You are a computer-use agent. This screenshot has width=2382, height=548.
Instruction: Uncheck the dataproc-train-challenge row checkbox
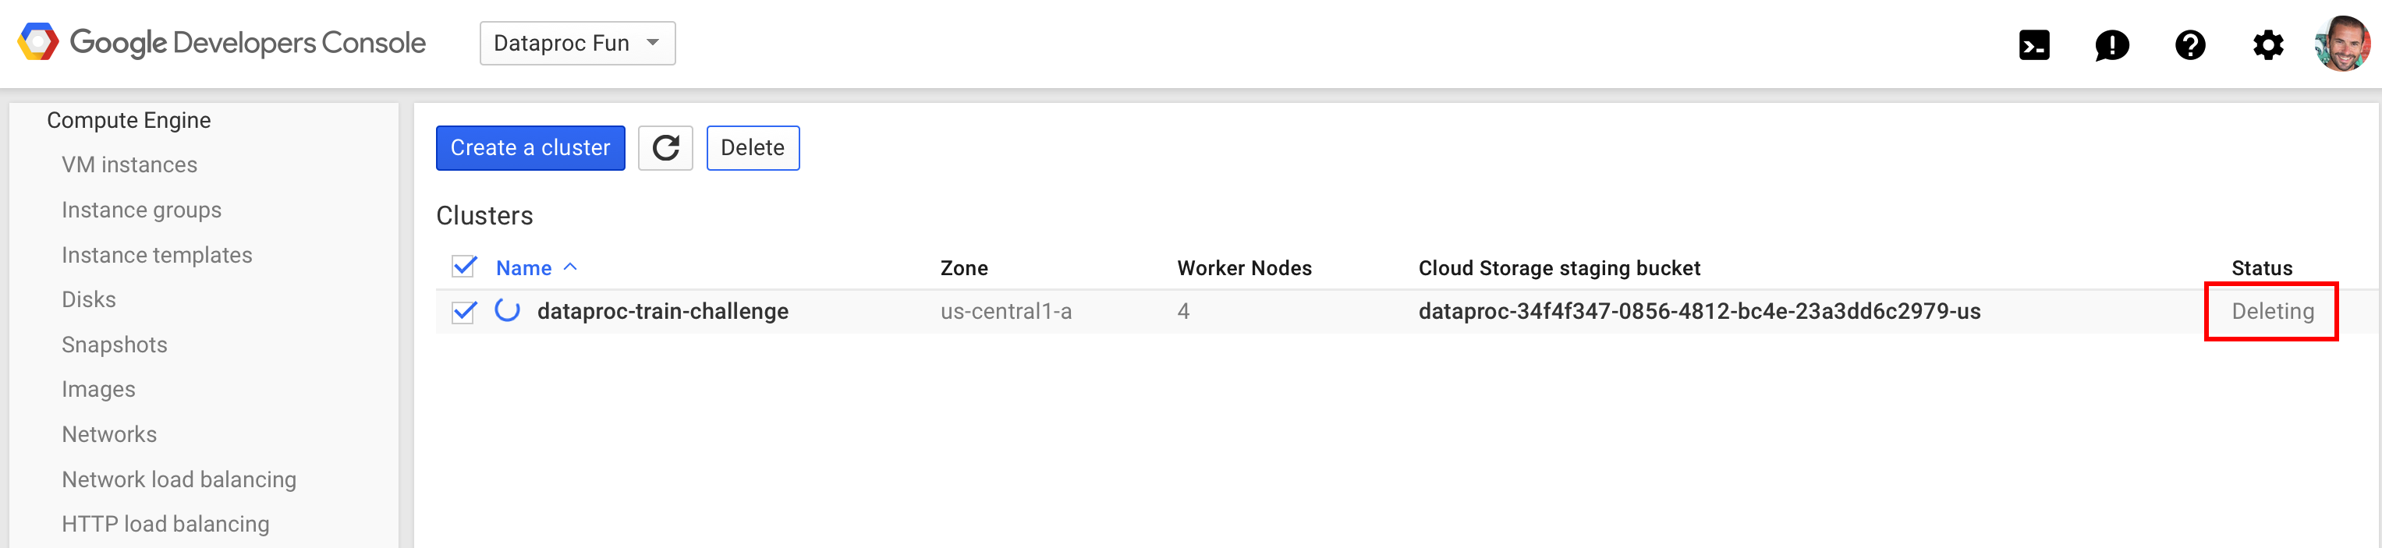464,312
